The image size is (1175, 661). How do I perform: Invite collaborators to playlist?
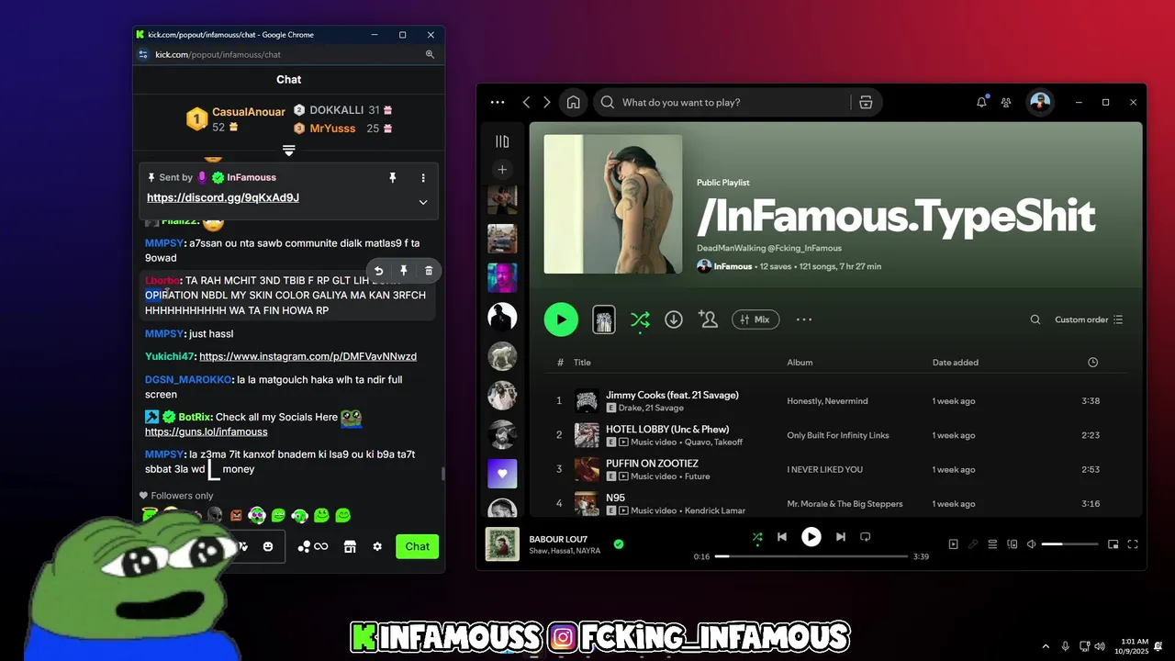tap(708, 319)
